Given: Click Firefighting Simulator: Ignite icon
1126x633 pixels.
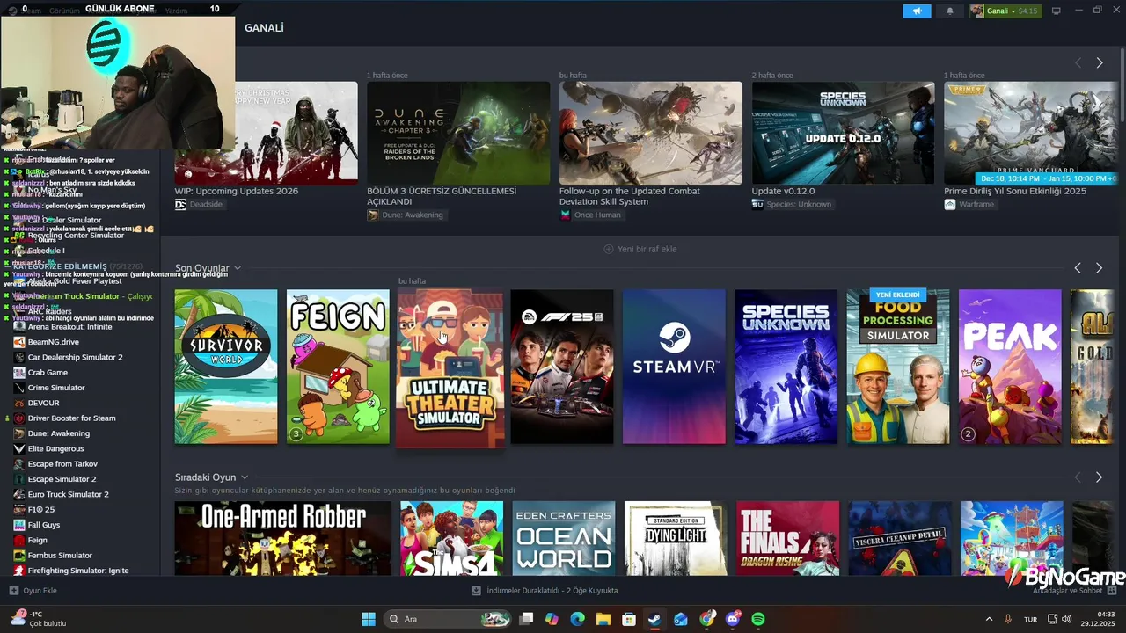Looking at the screenshot, I should [18, 571].
